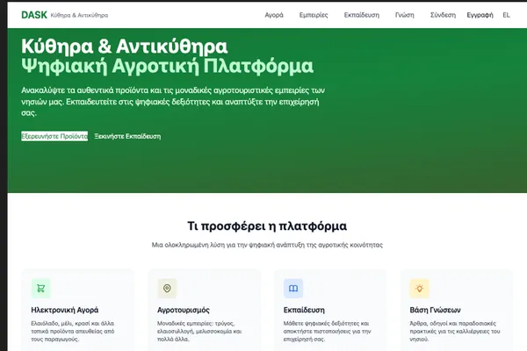Screen dimensions: 527x351
Task: Click the Άρθρα, οδηγοί description text
Action: (x=455, y=331)
